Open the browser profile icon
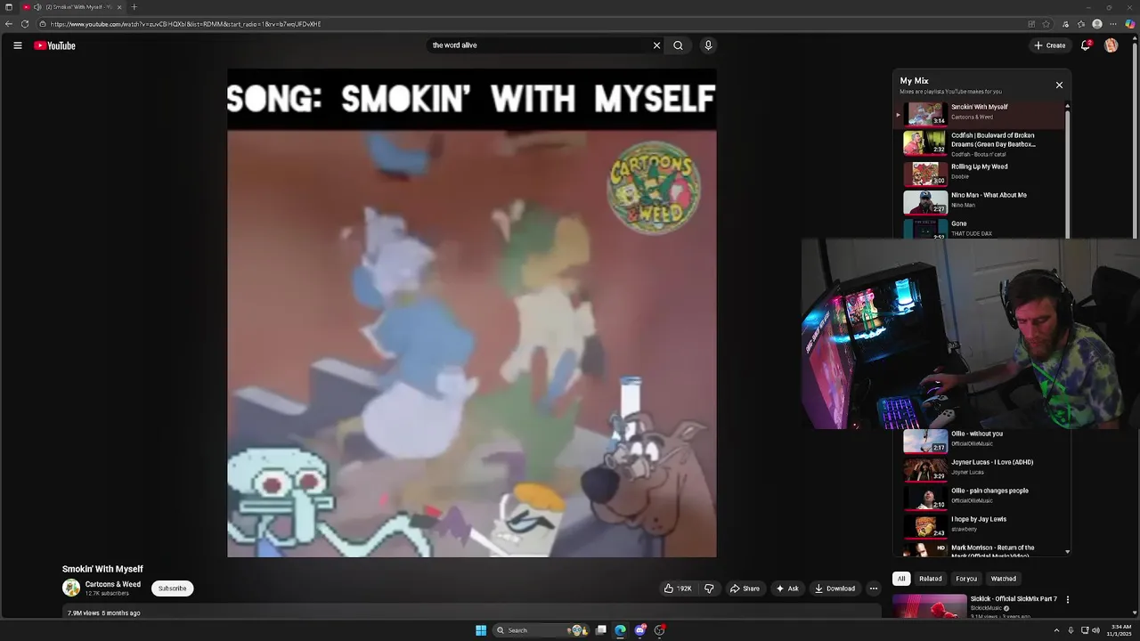 tap(1097, 24)
